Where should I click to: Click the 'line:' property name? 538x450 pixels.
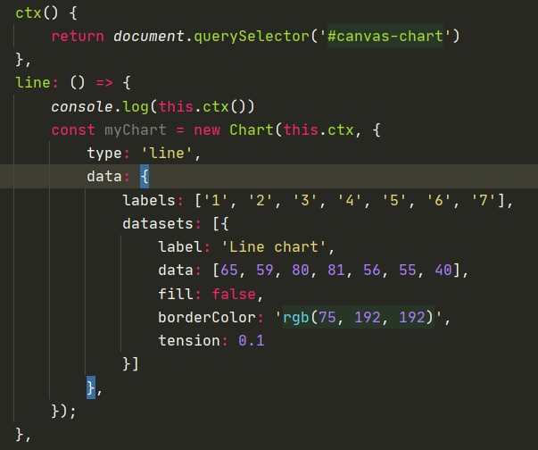point(37,83)
